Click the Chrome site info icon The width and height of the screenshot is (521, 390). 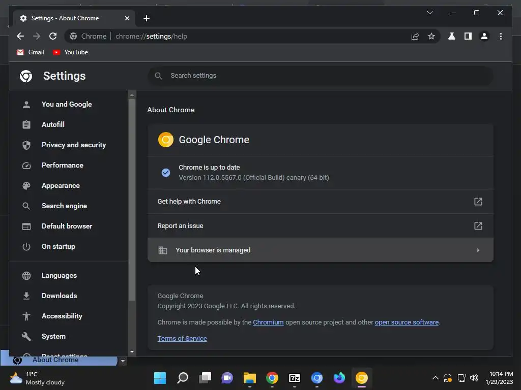click(x=73, y=36)
